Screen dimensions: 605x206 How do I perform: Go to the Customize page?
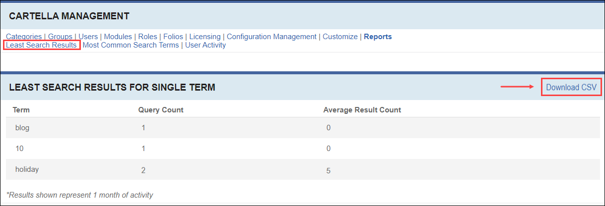tap(340, 37)
